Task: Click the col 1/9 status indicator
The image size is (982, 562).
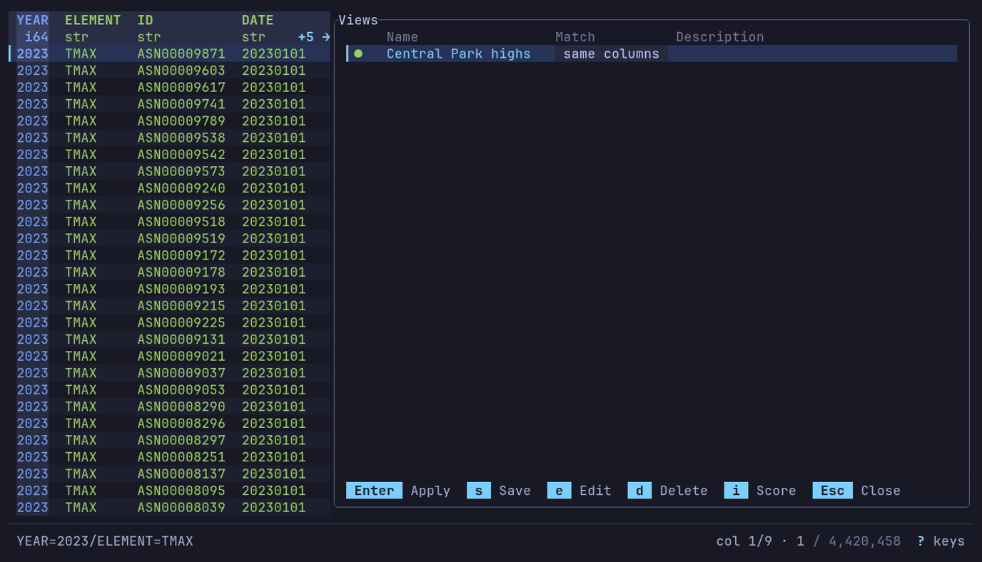Action: tap(744, 541)
